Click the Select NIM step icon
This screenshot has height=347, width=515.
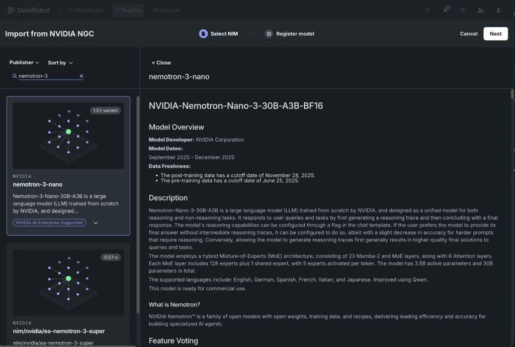tap(203, 34)
